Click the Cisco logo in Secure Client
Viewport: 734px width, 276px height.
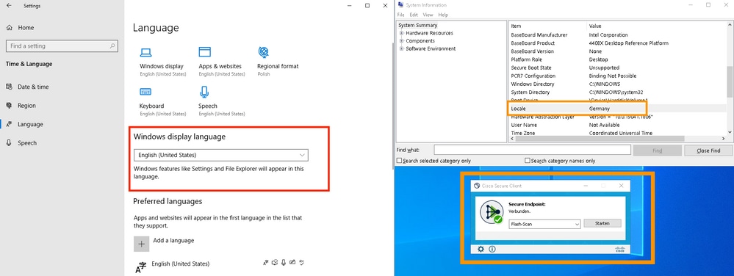620,250
